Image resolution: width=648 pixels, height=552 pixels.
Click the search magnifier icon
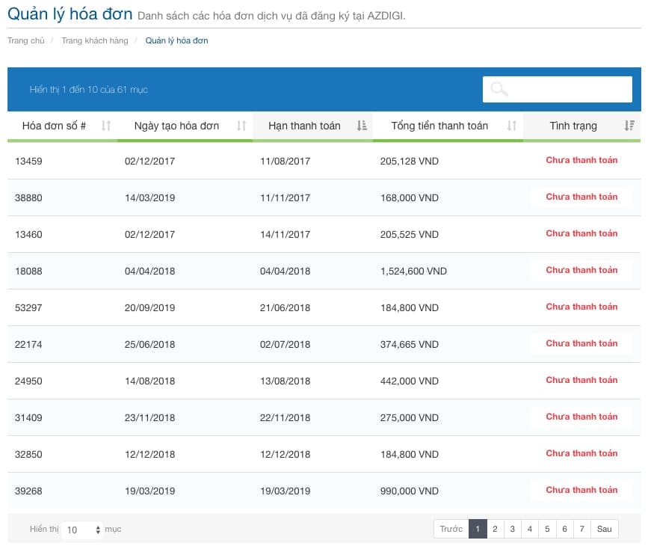(499, 90)
